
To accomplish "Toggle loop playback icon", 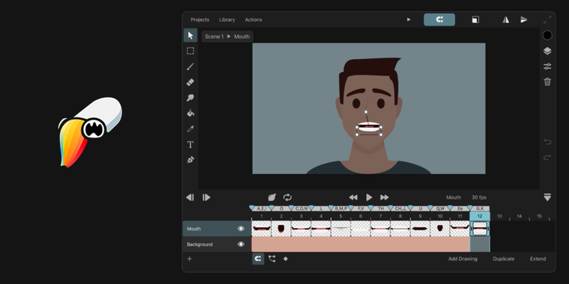I will pos(287,197).
